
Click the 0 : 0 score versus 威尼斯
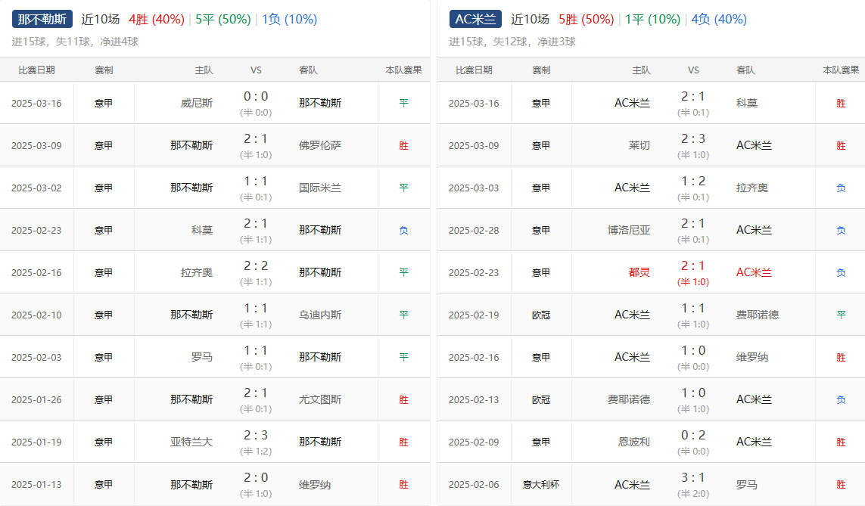coord(256,97)
